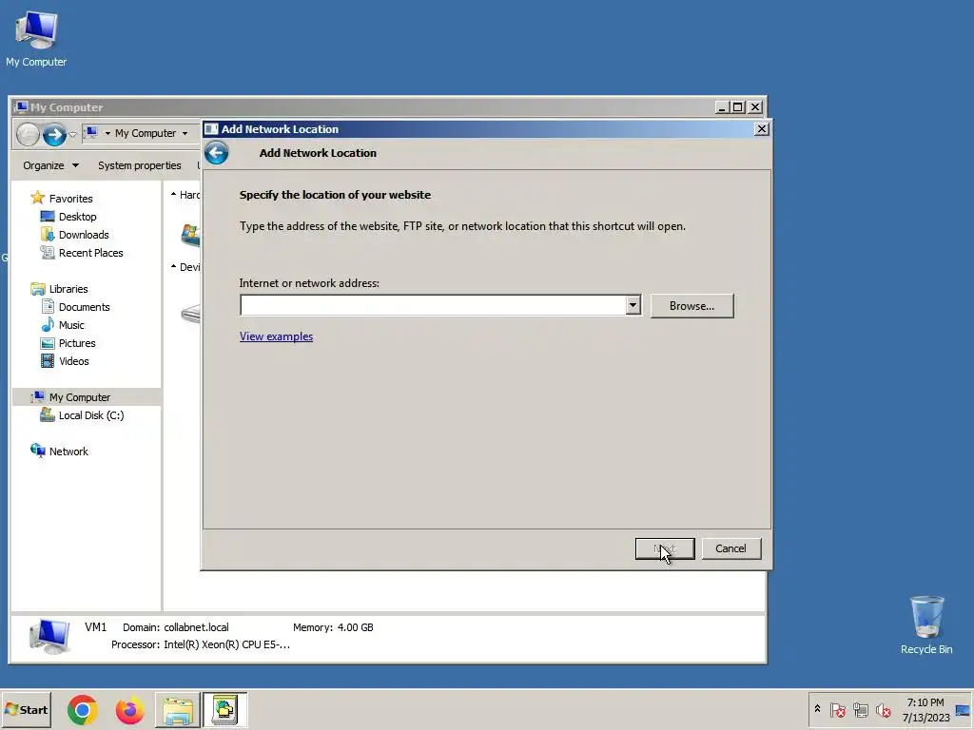Expand the arrow after My Computer in address bar
This screenshot has height=730, width=974.
tap(185, 133)
